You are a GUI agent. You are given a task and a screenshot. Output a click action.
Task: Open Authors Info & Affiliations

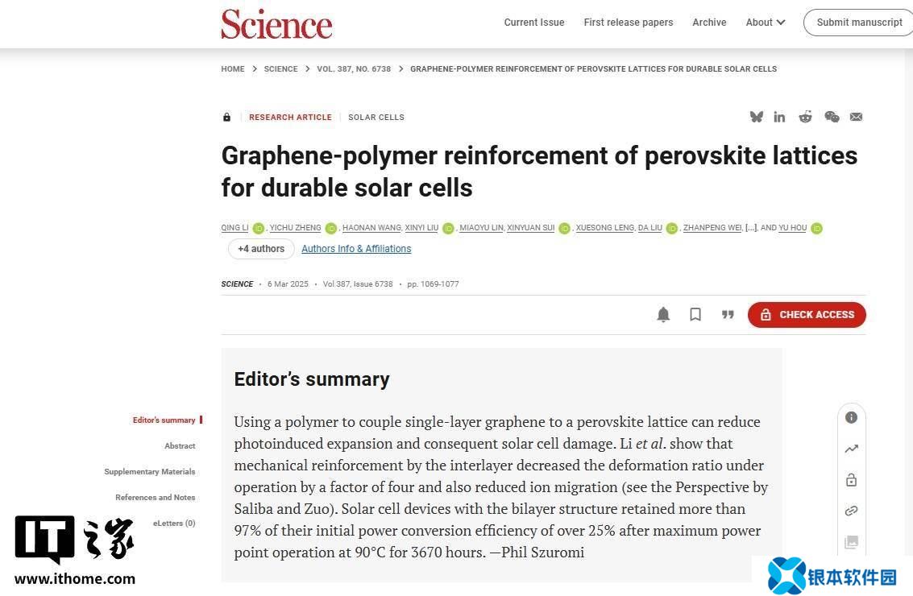356,249
